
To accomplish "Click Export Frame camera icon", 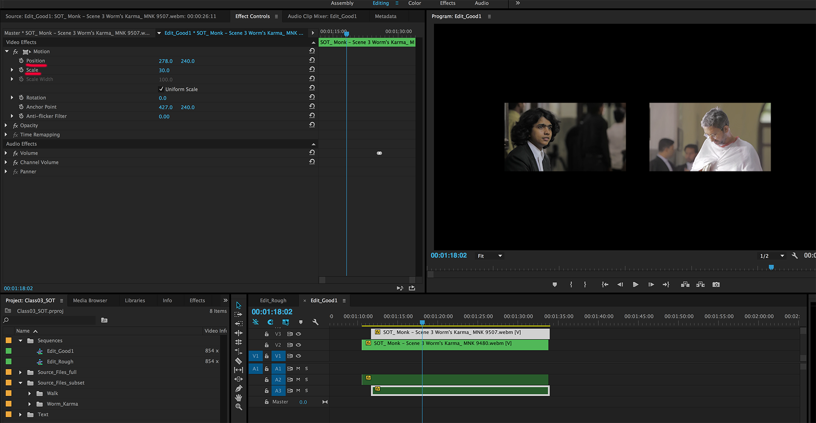I will 716,284.
